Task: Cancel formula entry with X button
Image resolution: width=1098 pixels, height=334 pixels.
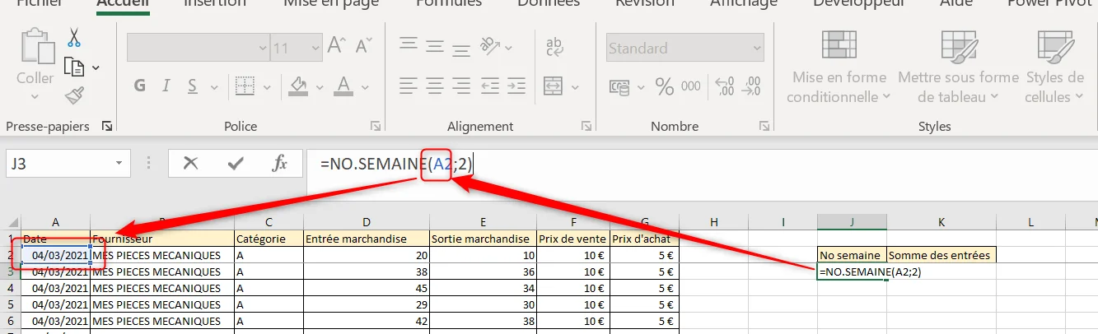Action: 191,163
